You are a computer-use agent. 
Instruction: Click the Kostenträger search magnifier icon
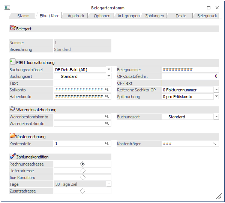215,144
